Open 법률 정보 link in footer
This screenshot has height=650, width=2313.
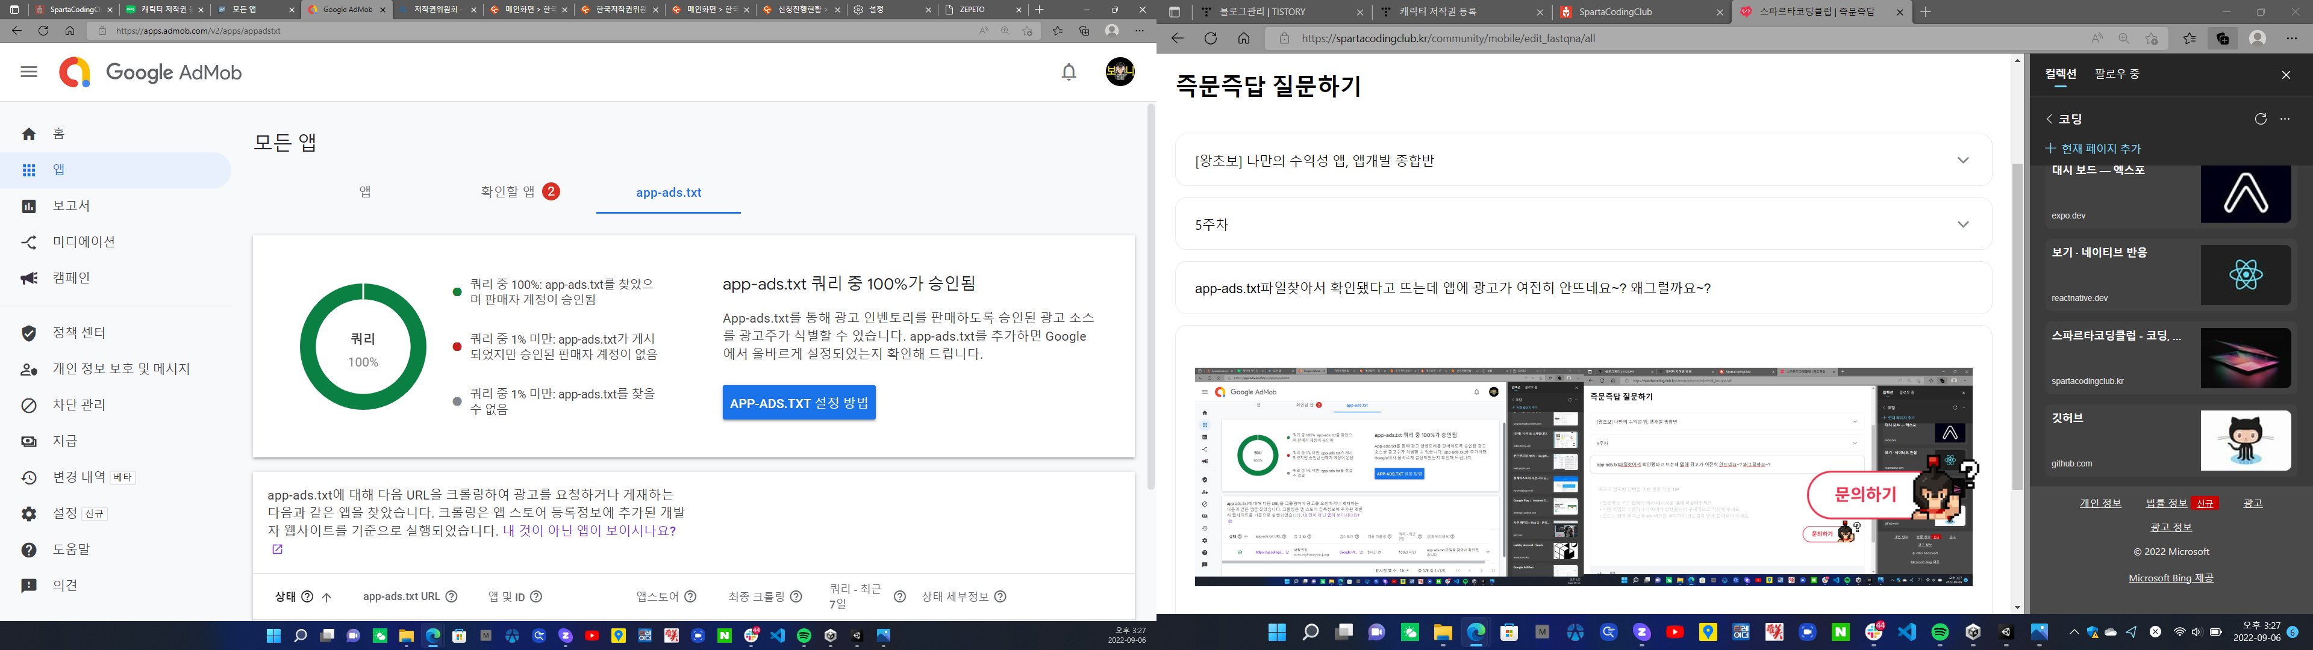[x=2166, y=503]
